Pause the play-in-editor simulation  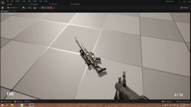point(42,8)
